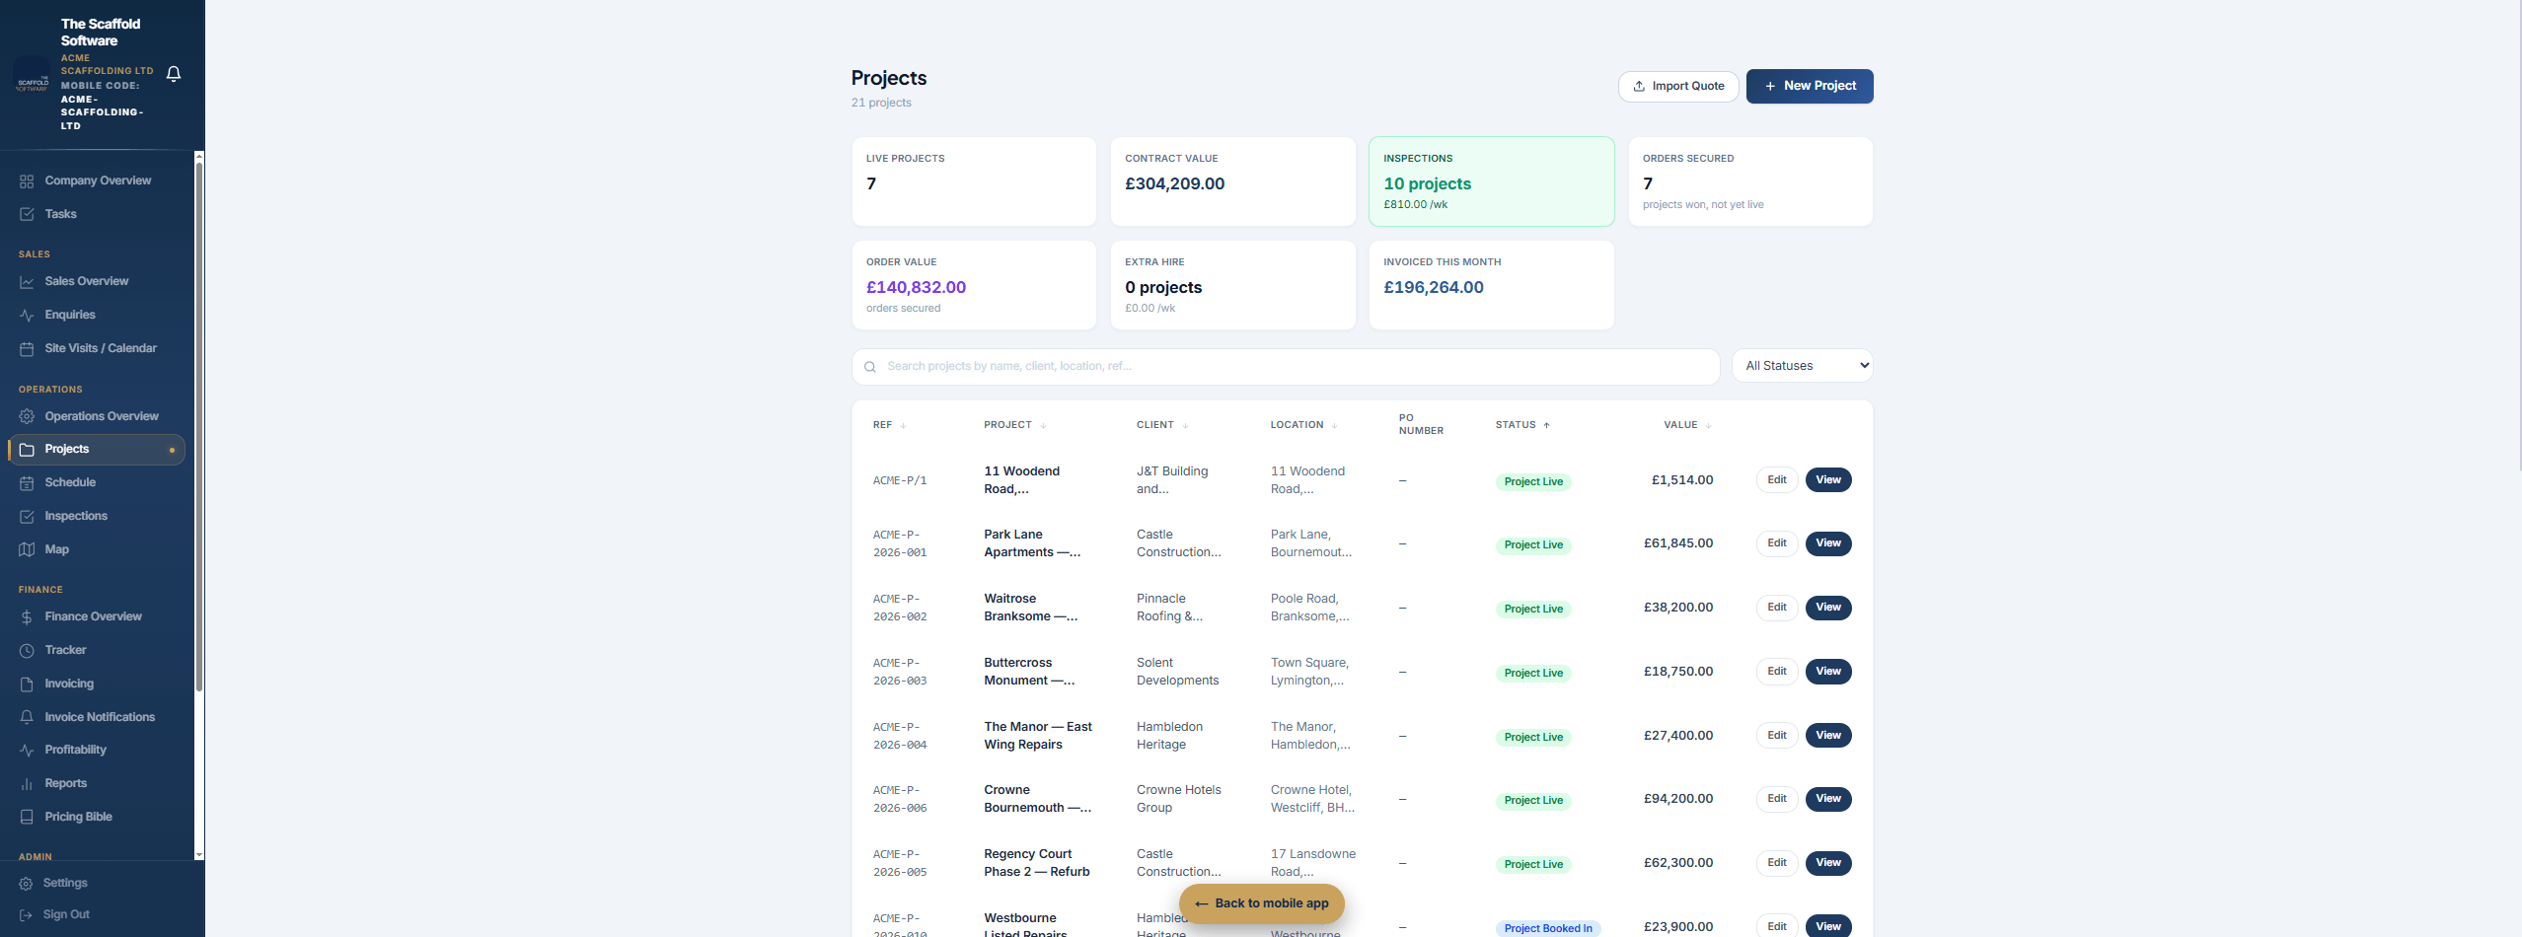View the Regency Court Phase 2 project

[x=1828, y=863]
